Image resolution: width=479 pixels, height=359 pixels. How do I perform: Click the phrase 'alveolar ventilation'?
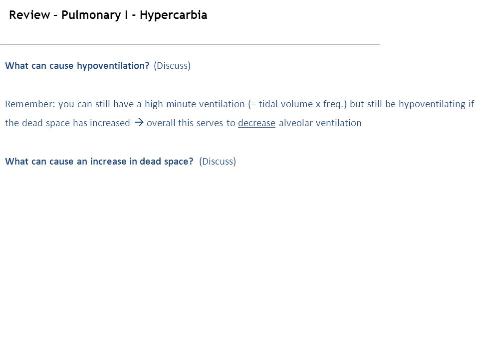[320, 123]
